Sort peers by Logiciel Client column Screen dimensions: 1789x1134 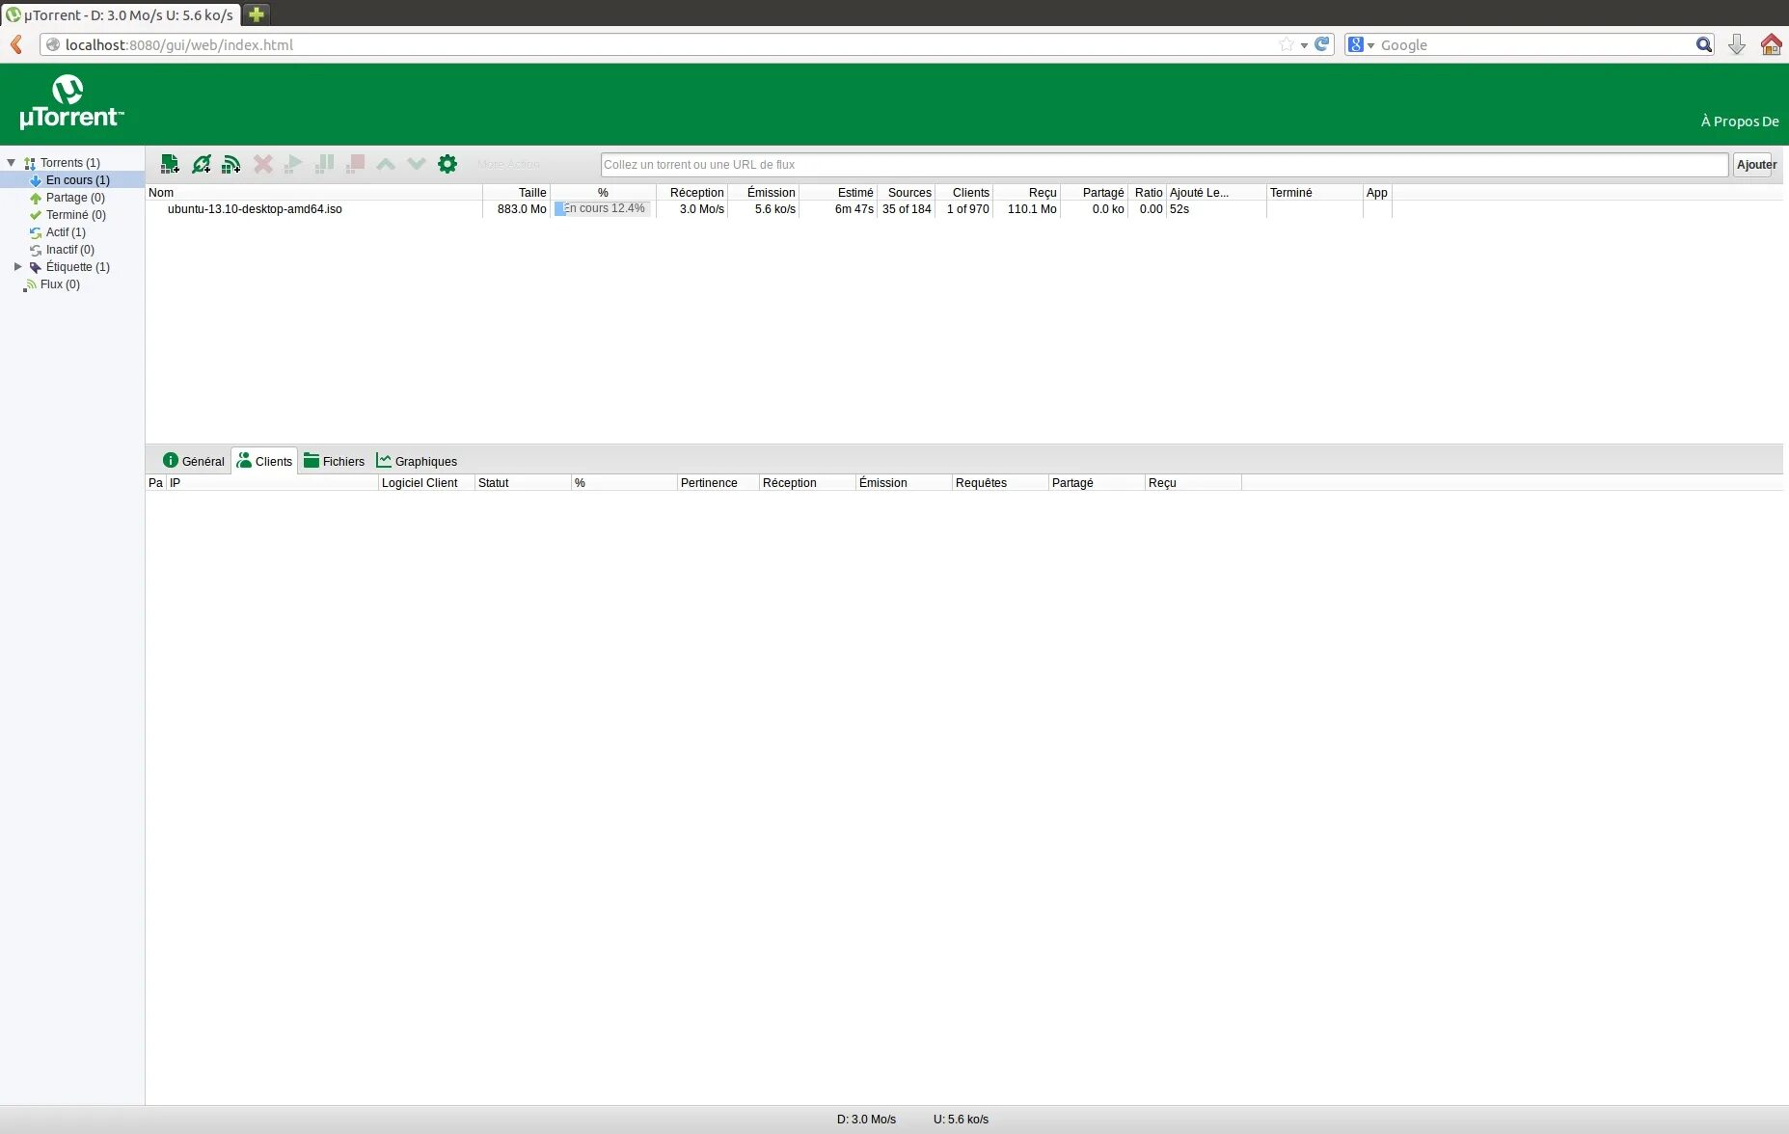pyautogui.click(x=426, y=483)
